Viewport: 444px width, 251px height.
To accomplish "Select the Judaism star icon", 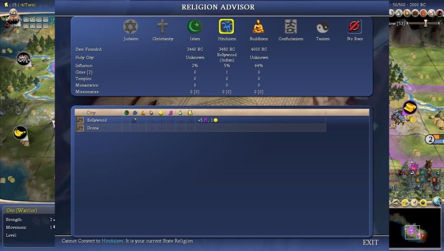I will pos(131,26).
